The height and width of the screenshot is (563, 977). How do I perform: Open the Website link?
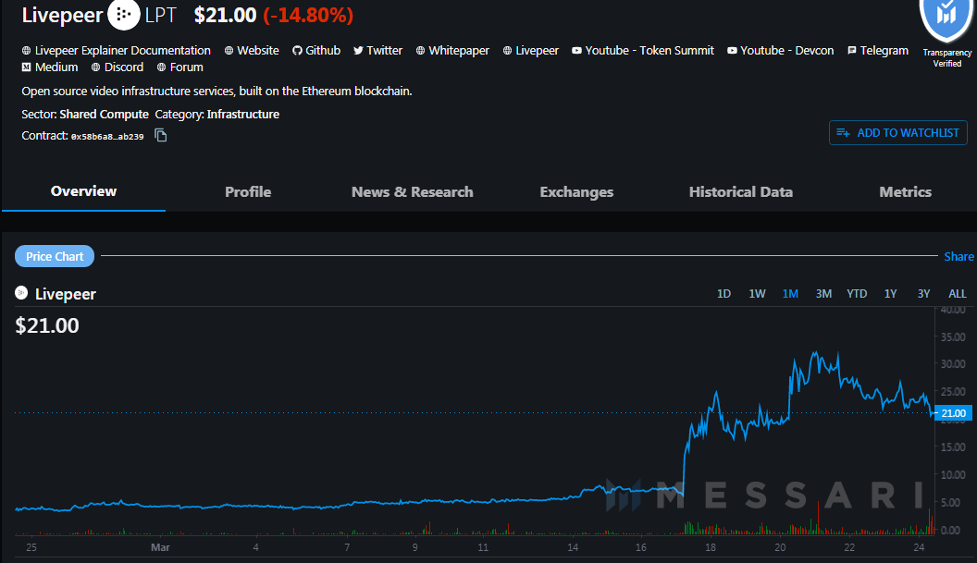pyautogui.click(x=258, y=51)
